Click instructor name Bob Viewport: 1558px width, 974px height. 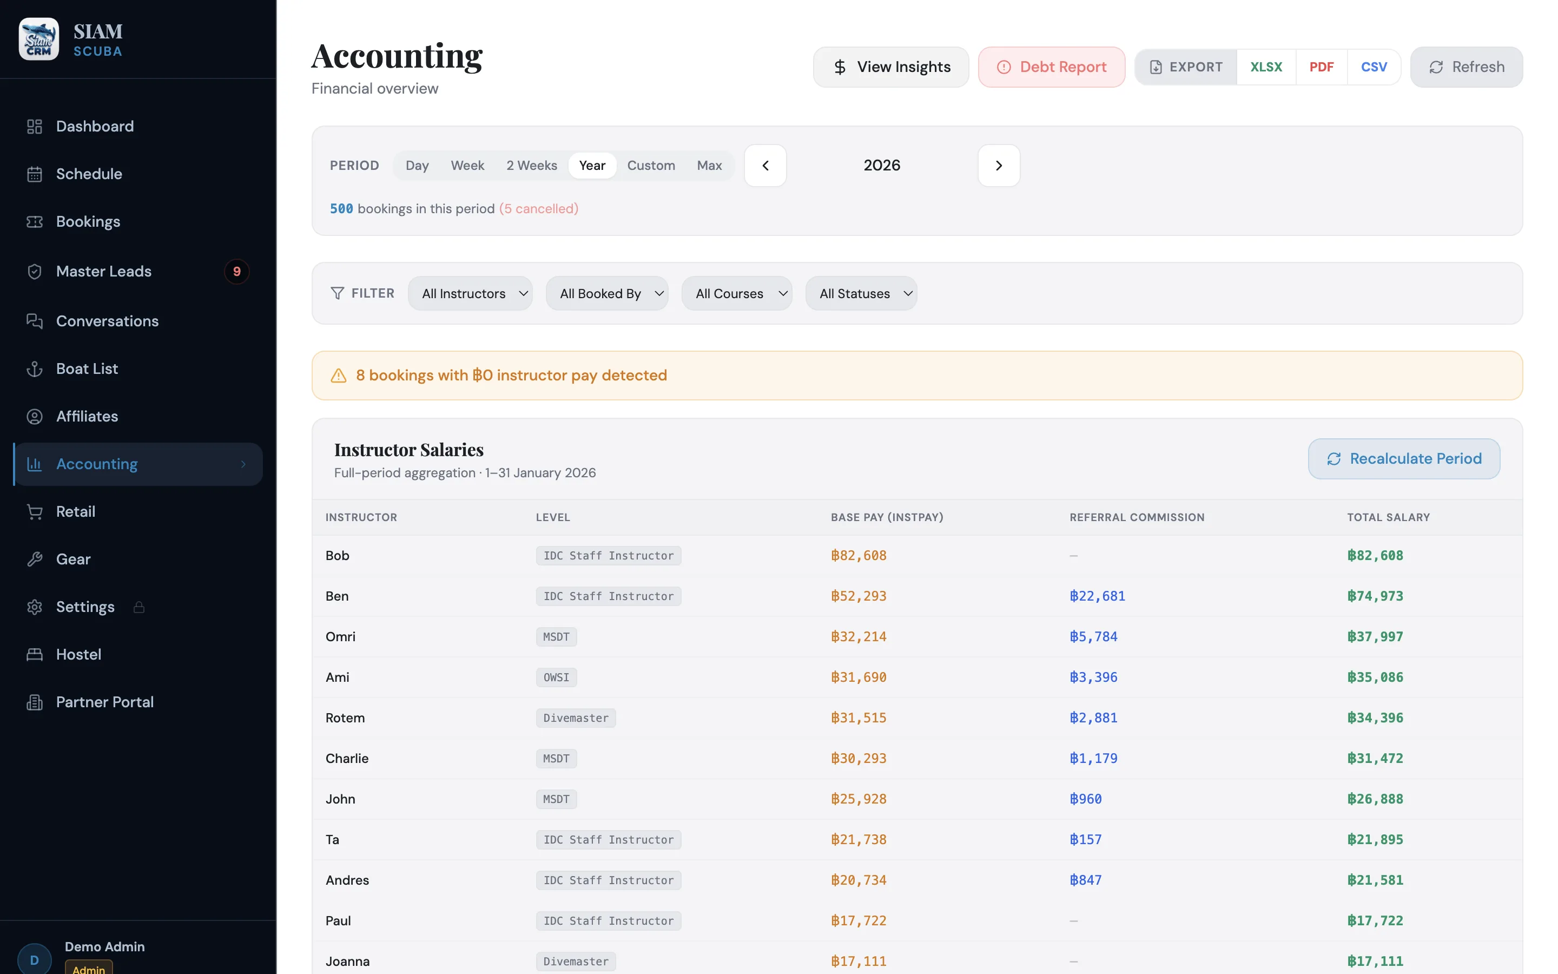click(x=338, y=555)
